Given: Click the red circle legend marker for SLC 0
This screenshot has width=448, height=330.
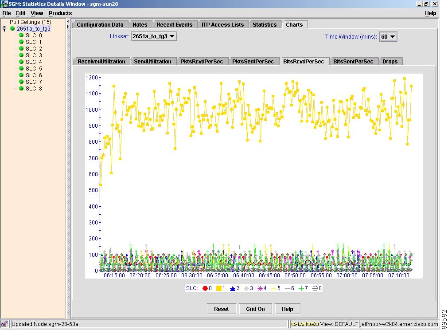Looking at the screenshot, I should (205, 288).
